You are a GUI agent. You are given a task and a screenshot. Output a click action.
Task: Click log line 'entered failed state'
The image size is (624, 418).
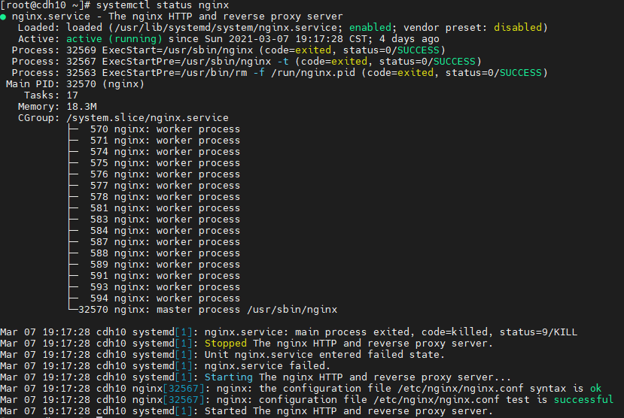pyautogui.click(x=223, y=354)
